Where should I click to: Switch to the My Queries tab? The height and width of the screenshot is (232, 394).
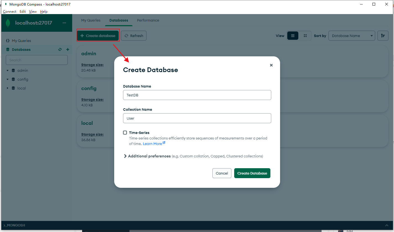click(x=91, y=20)
